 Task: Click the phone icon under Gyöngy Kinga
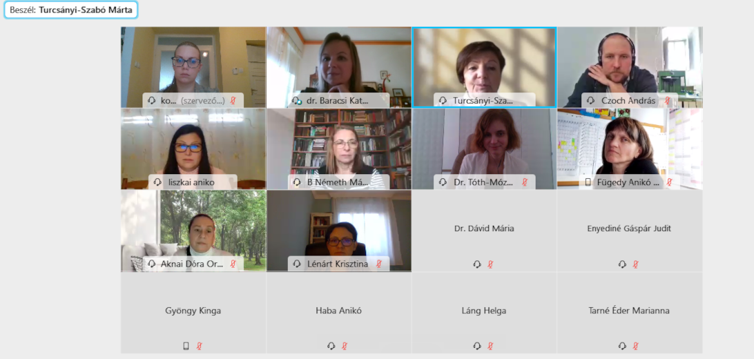pyautogui.click(x=186, y=346)
